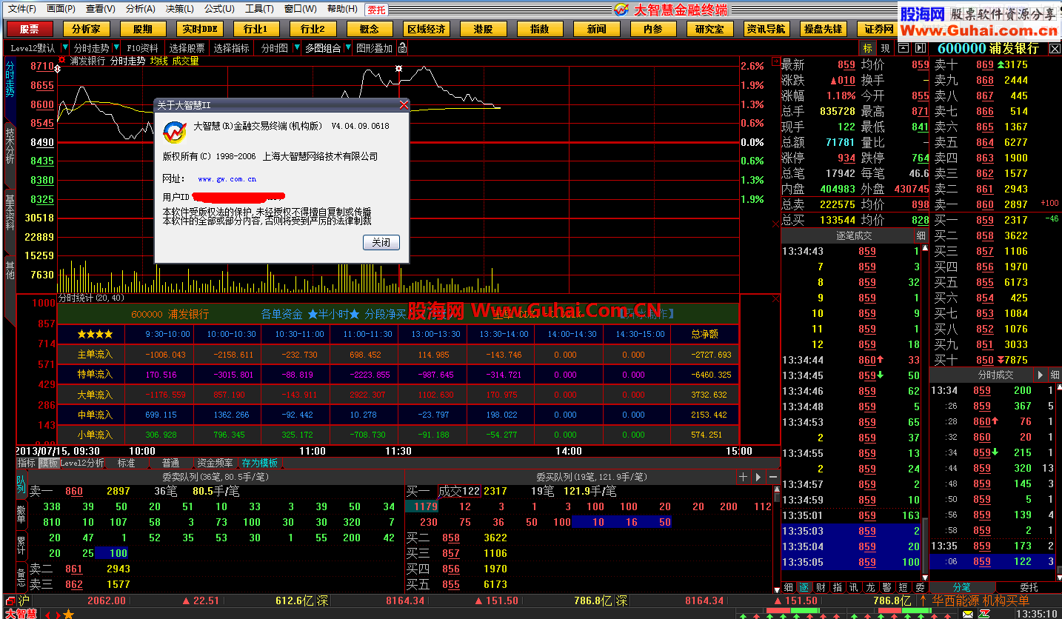Open the 多图组合 dropdown arrow
Image resolution: width=1062 pixels, height=619 pixels.
coord(348,48)
